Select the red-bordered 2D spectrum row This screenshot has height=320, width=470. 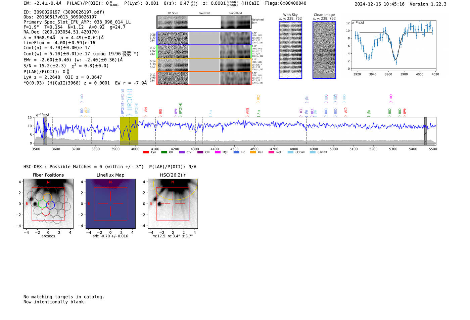click(x=204, y=78)
